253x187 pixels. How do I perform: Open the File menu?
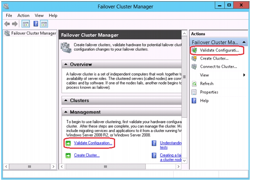pyautogui.click(x=9, y=16)
